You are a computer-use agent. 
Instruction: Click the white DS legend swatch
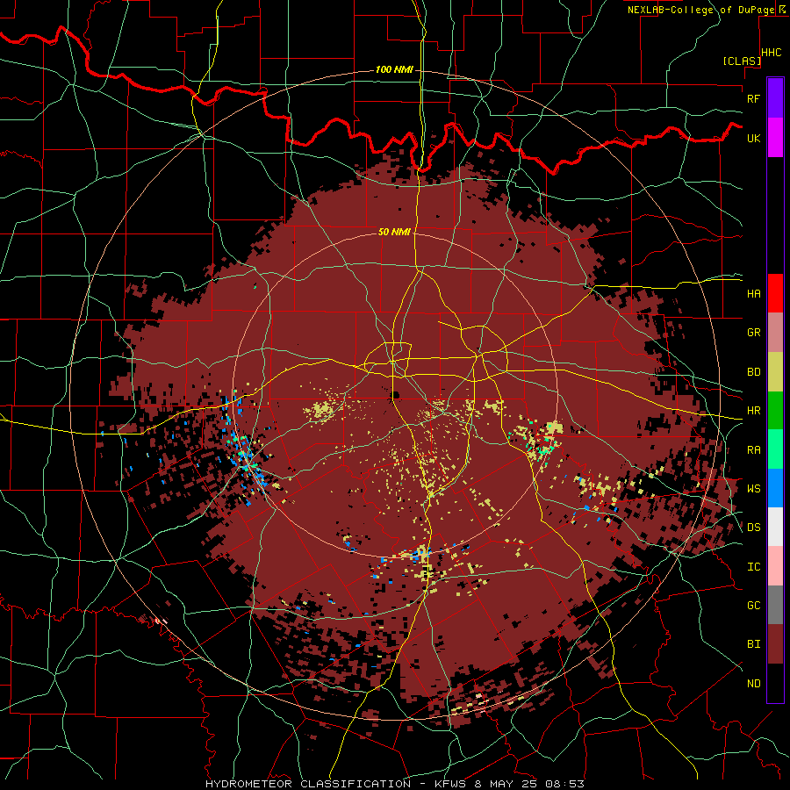click(x=775, y=527)
